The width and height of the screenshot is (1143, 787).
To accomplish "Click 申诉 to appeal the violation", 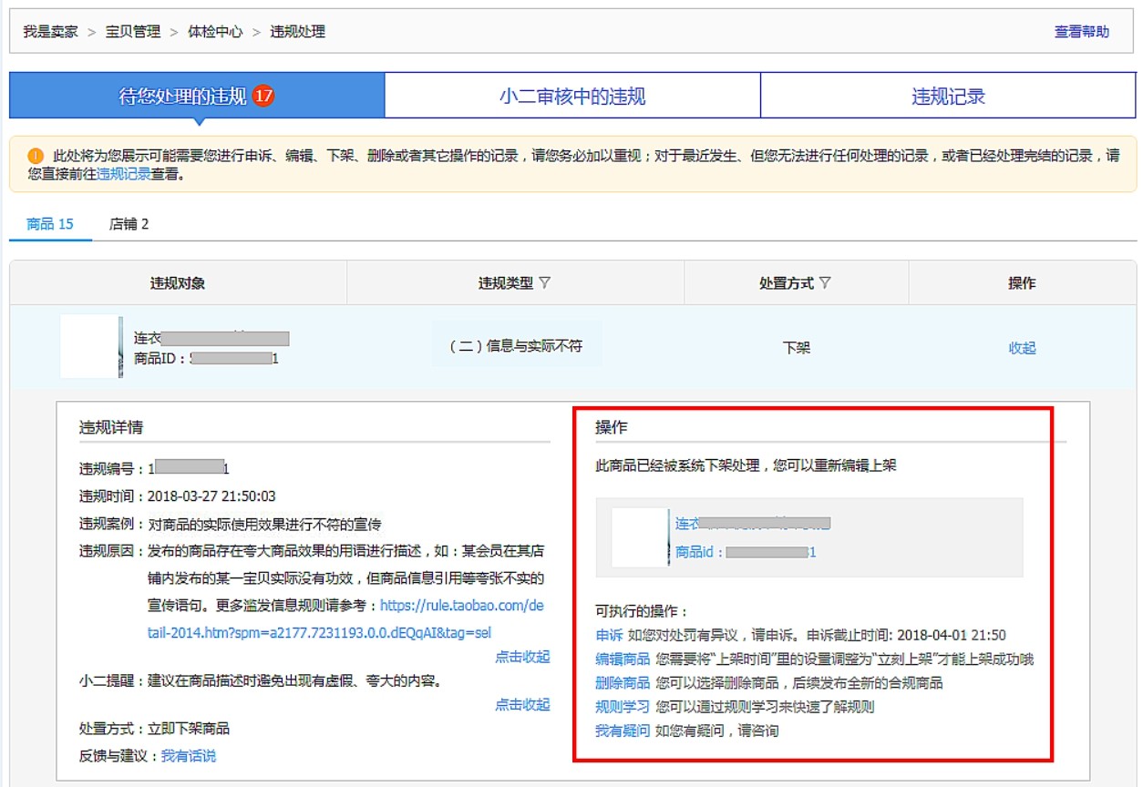I will (609, 635).
